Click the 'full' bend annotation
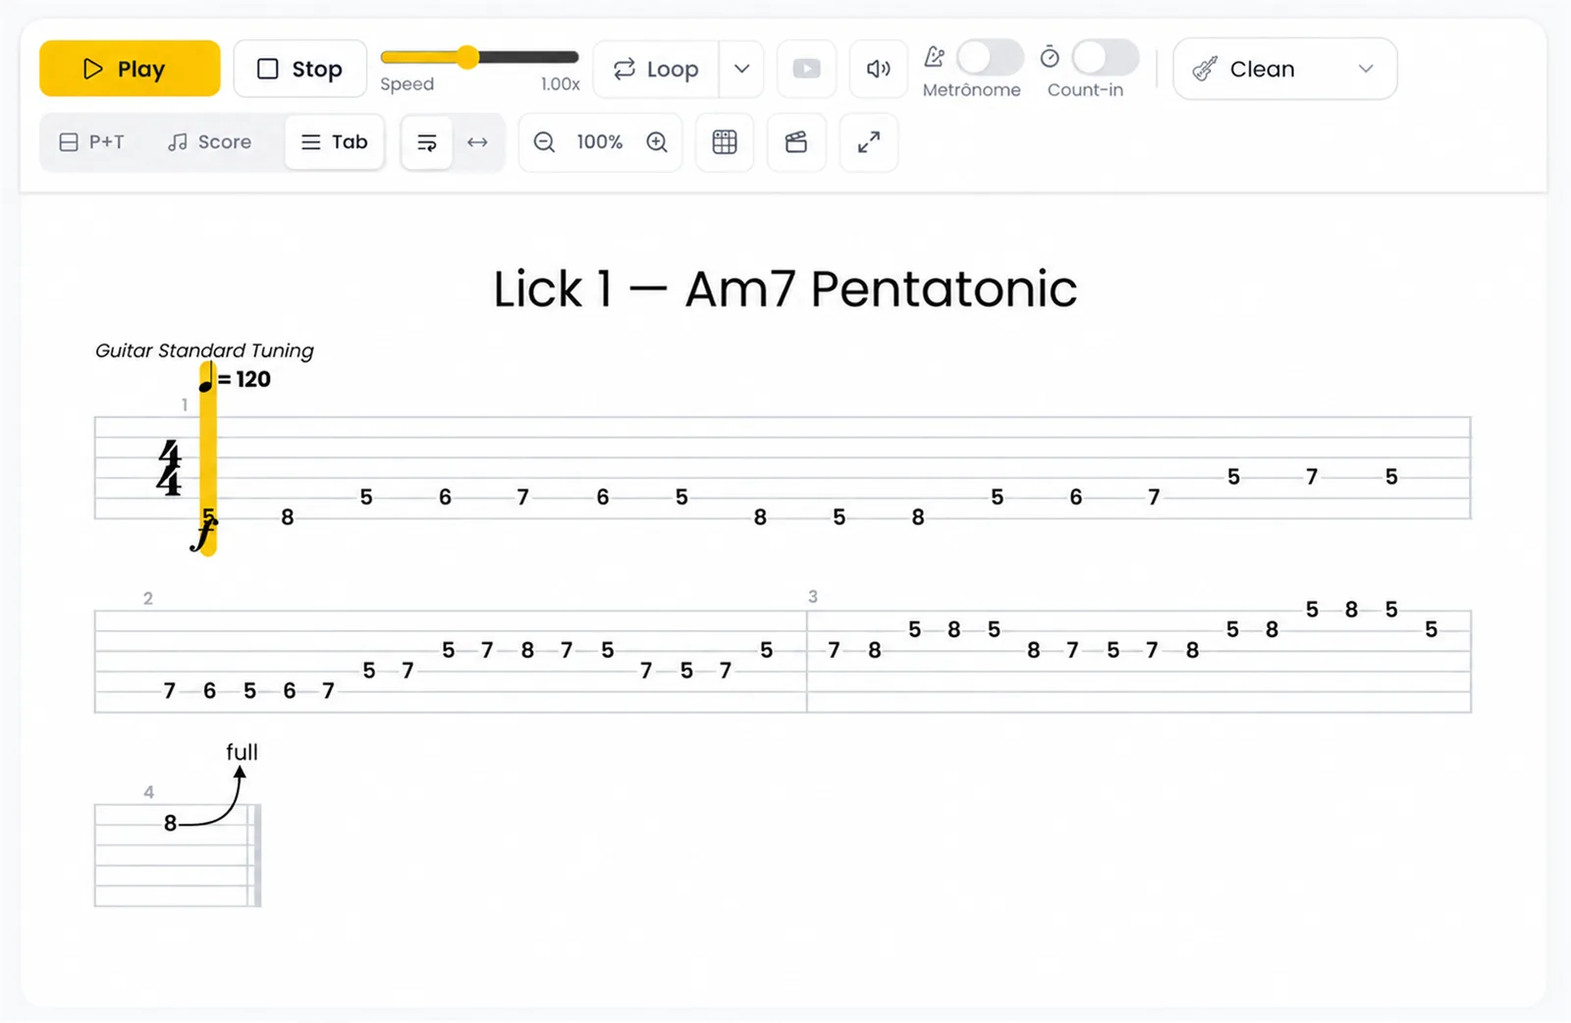The height and width of the screenshot is (1023, 1571). [x=242, y=752]
